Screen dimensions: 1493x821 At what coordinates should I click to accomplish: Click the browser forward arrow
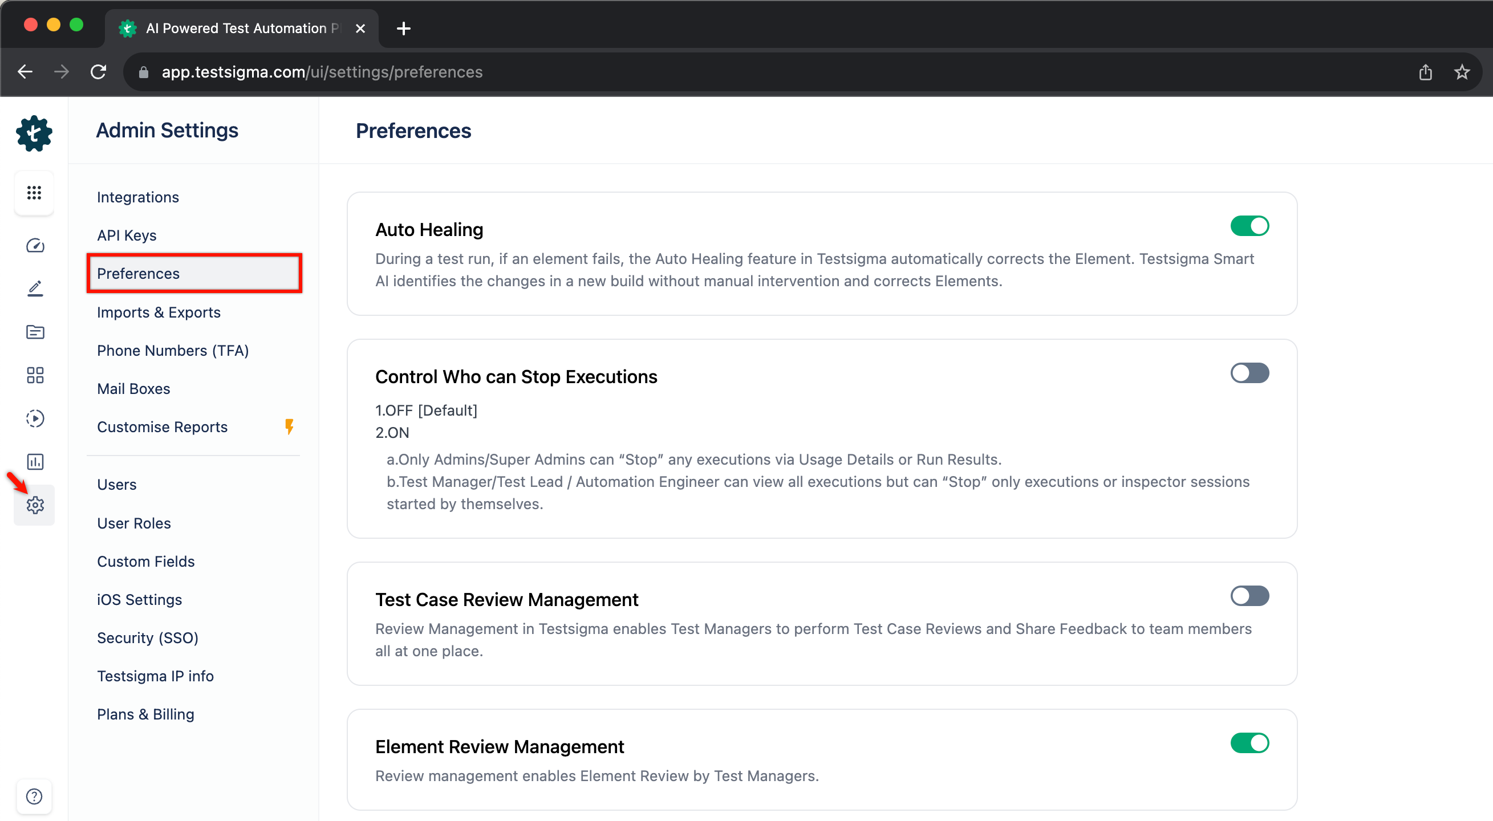tap(62, 72)
